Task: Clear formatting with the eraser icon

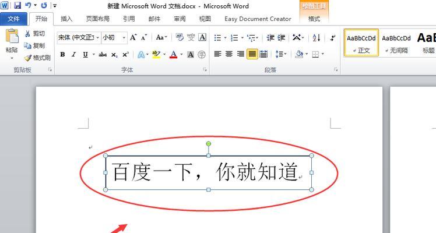Action: 180,37
